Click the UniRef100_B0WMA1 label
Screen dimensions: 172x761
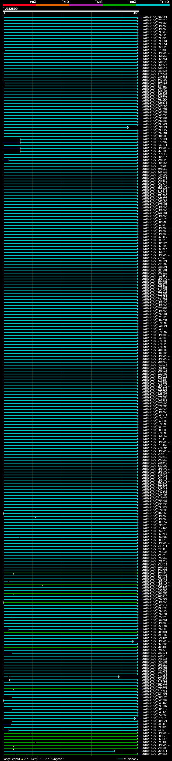154,620
